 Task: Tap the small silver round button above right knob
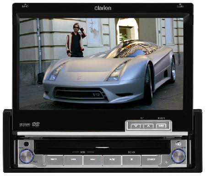click(x=178, y=144)
